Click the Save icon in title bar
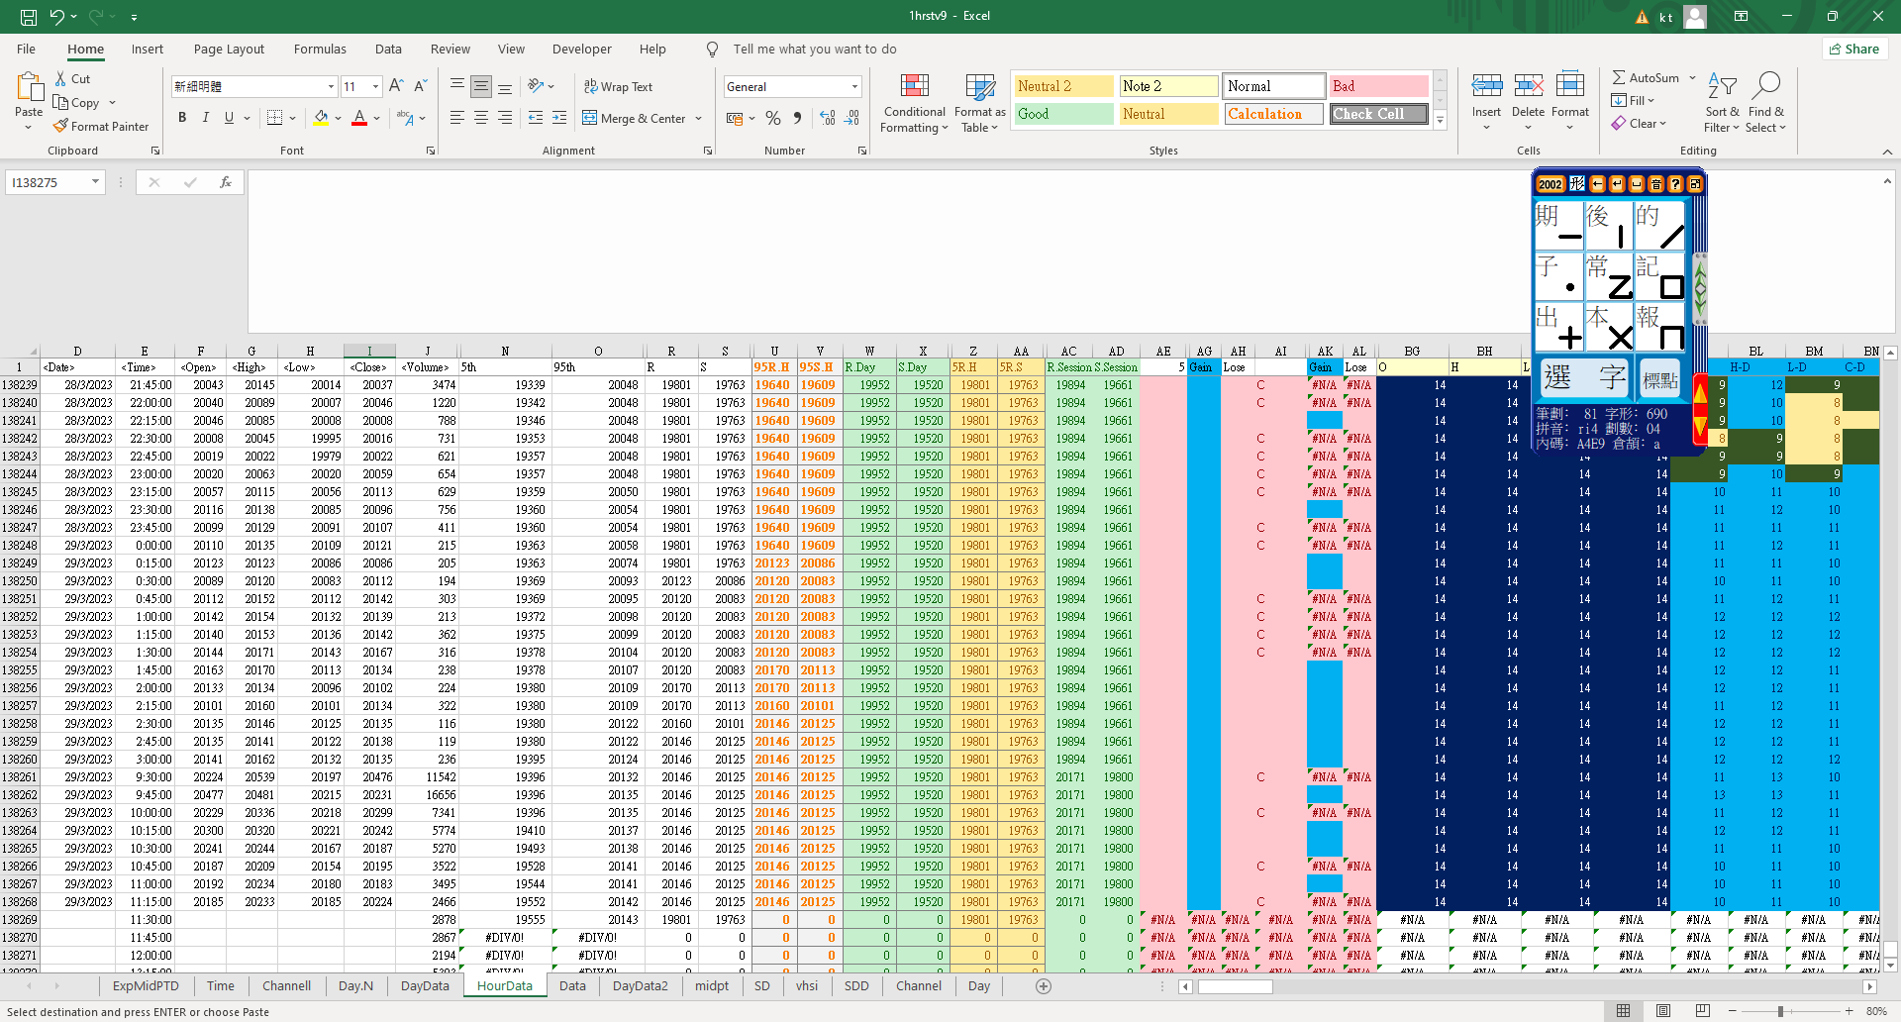The image size is (1901, 1022). click(x=29, y=16)
